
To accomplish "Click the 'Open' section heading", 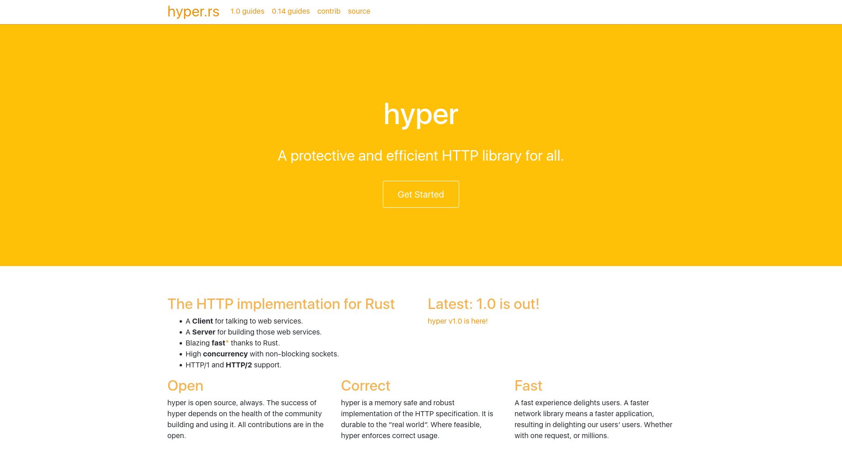I will 185,386.
